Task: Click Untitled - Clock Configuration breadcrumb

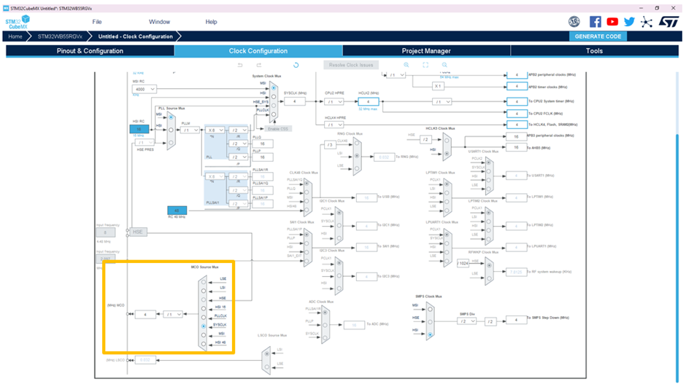Action: tap(135, 36)
